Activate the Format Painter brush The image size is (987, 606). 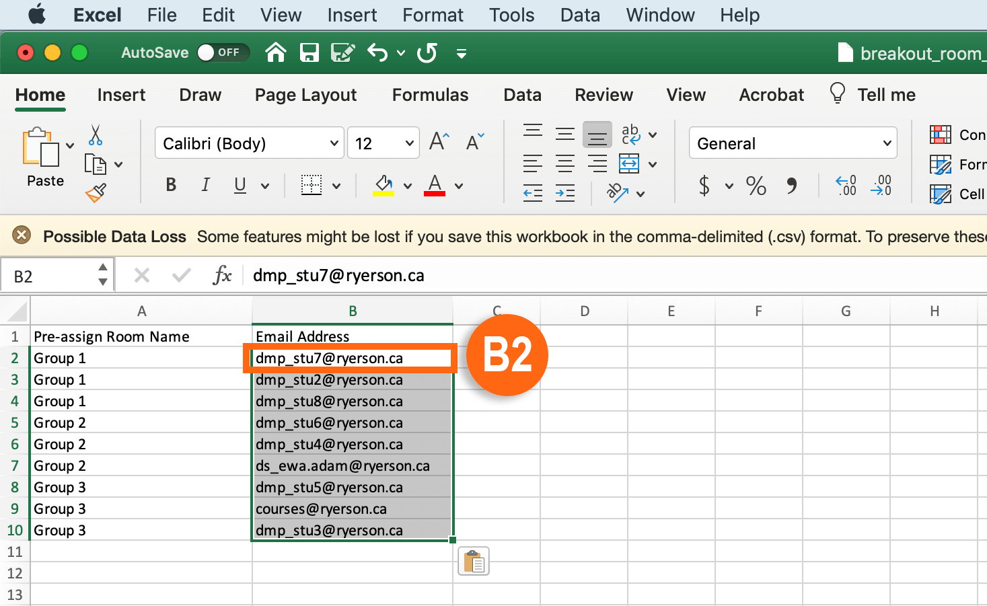coord(96,193)
